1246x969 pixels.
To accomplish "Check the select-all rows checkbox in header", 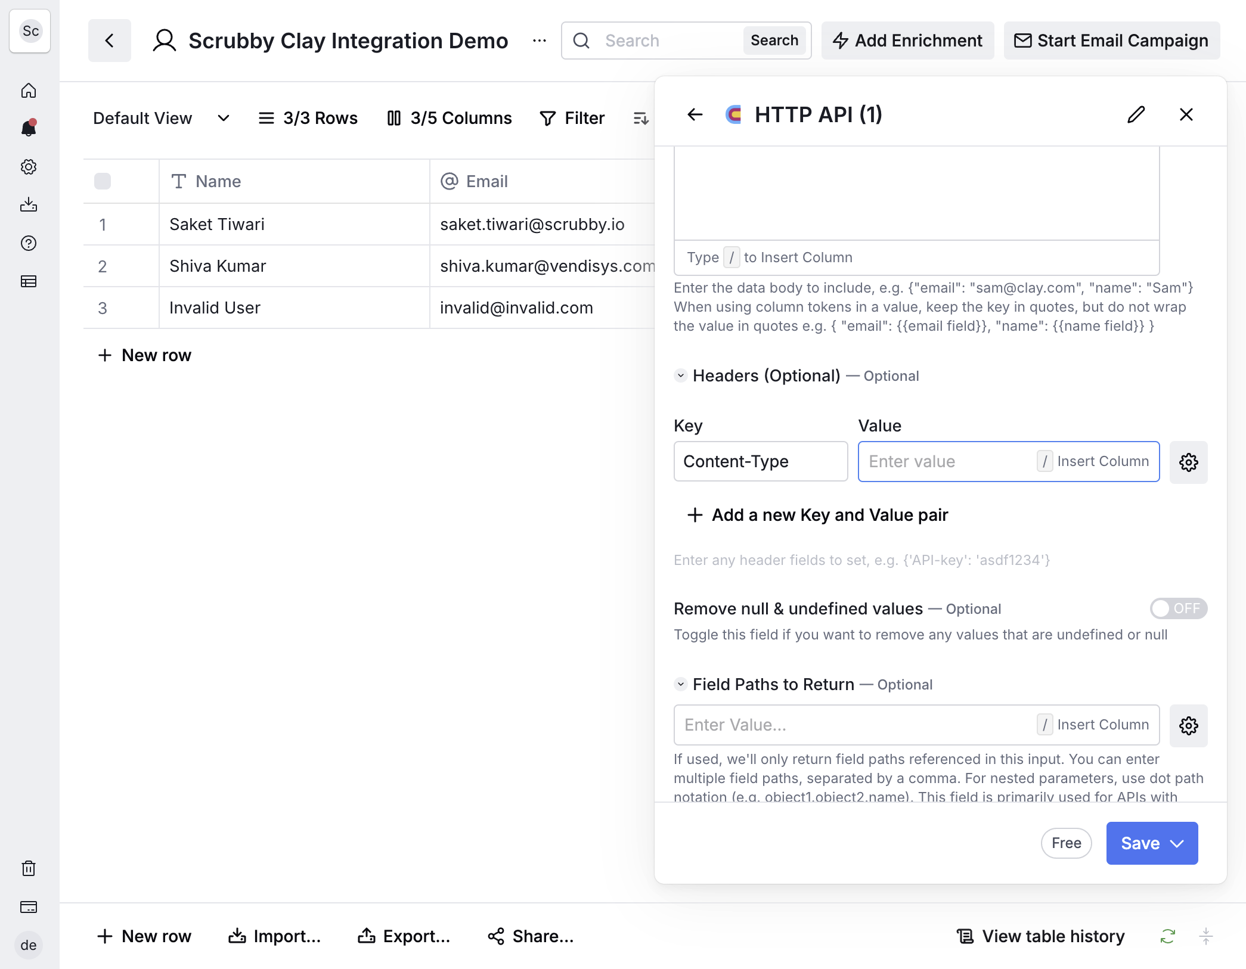I will pos(103,181).
